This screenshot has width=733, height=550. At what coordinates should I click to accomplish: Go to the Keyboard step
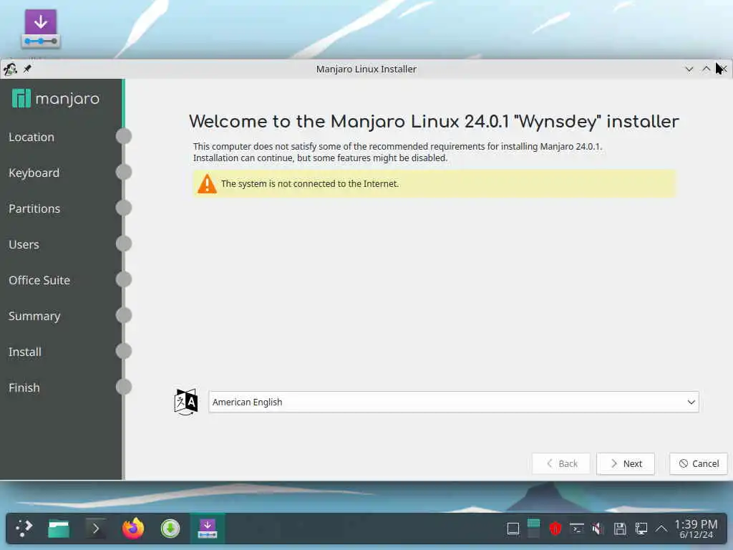click(x=34, y=173)
